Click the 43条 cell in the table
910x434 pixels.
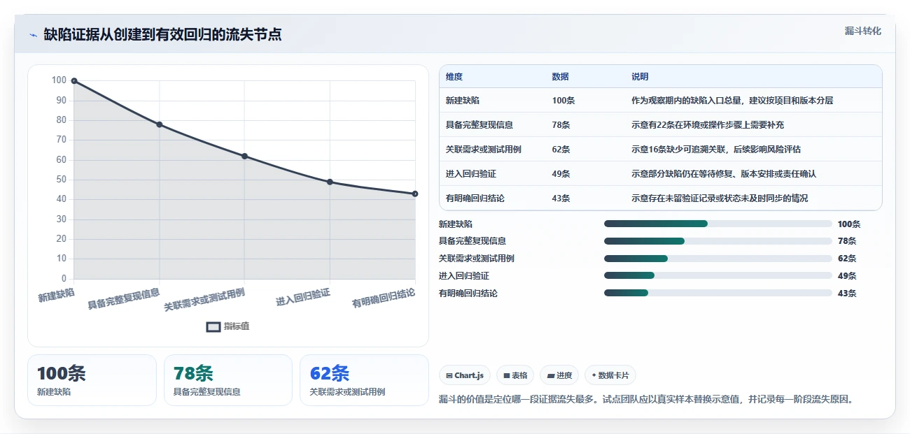click(561, 198)
